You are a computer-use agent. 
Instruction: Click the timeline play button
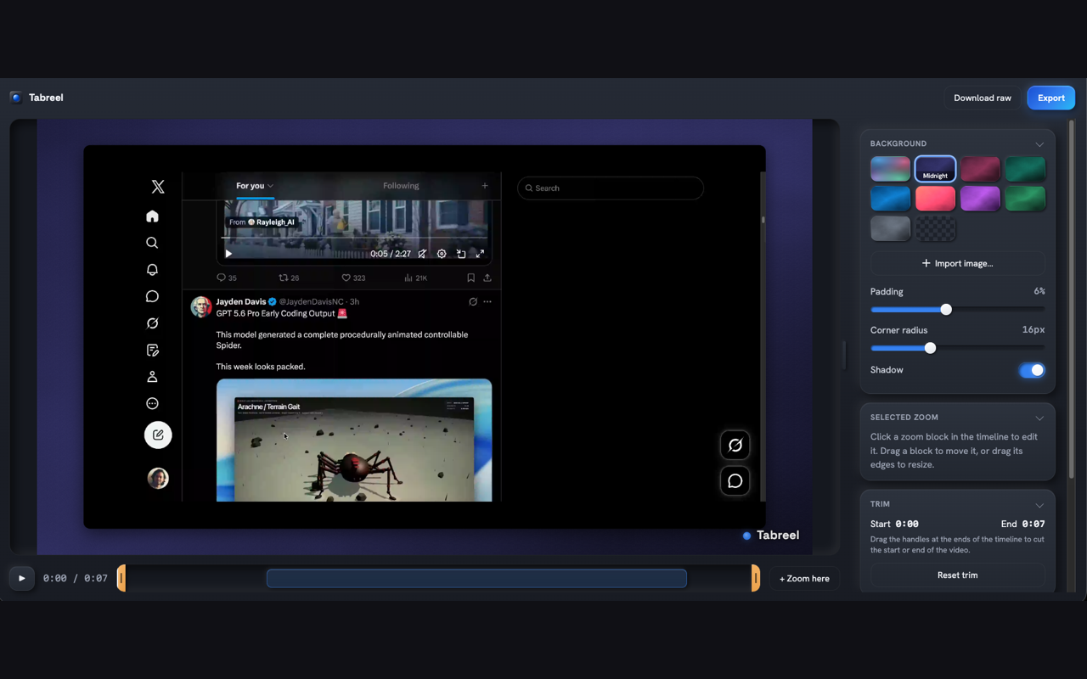[21, 578]
